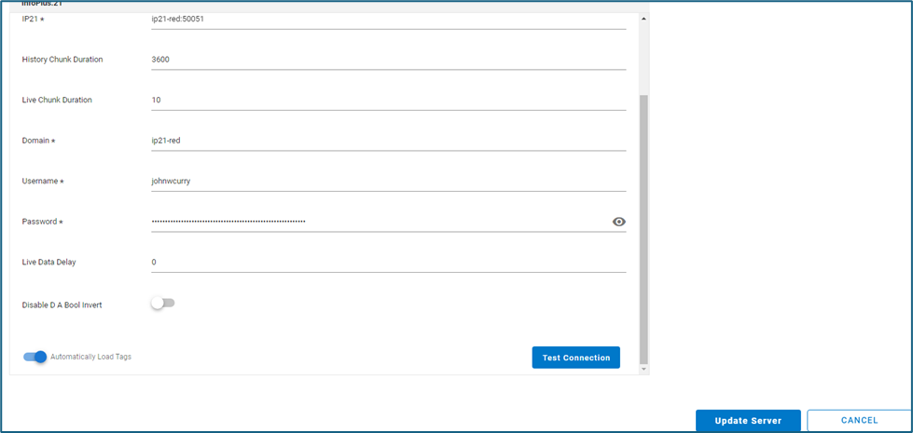Click the History Chunk Duration label
Viewport: 913px width, 433px height.
pos(62,60)
